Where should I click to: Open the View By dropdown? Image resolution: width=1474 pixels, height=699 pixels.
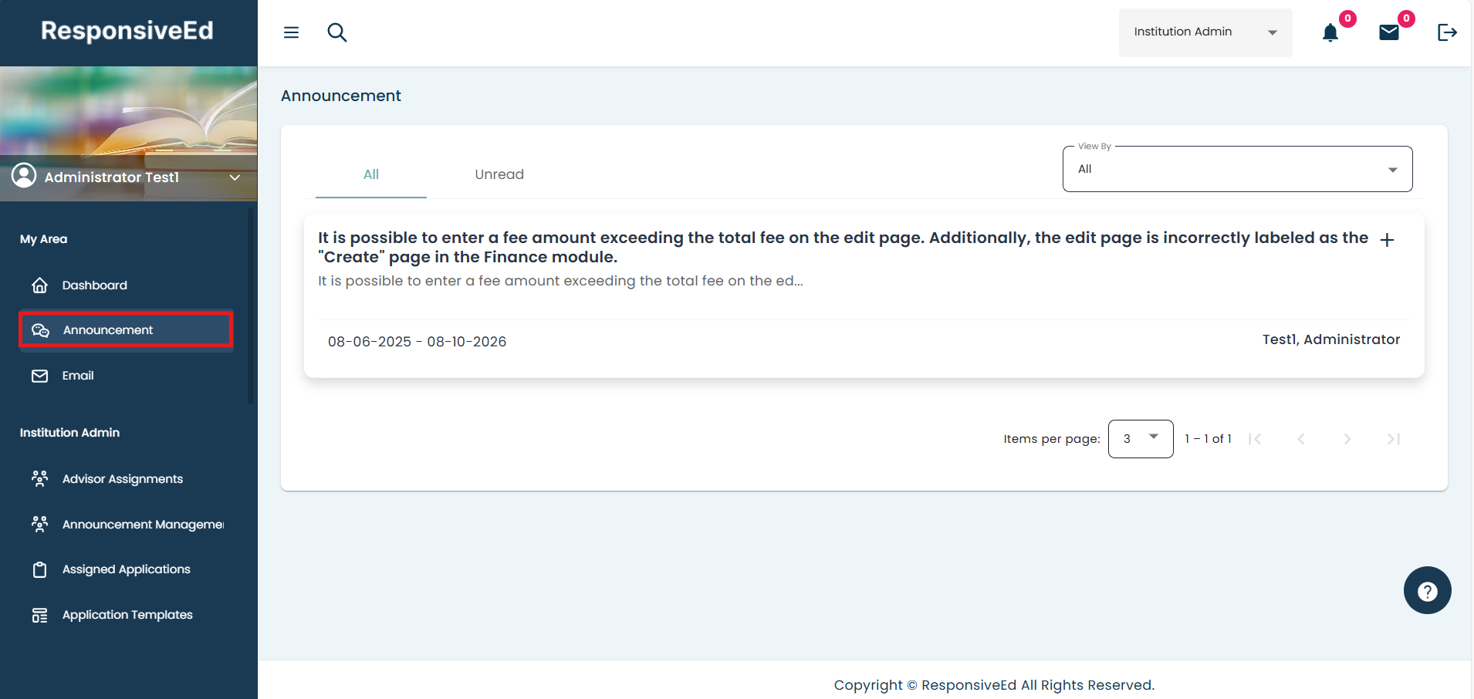[1237, 169]
